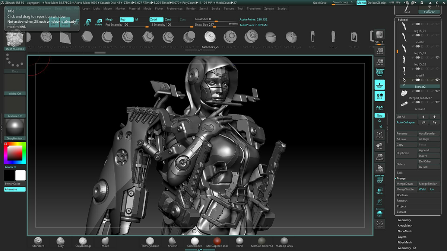447x251 pixels.
Task: Expand the Extract subsection
Action: point(402,212)
